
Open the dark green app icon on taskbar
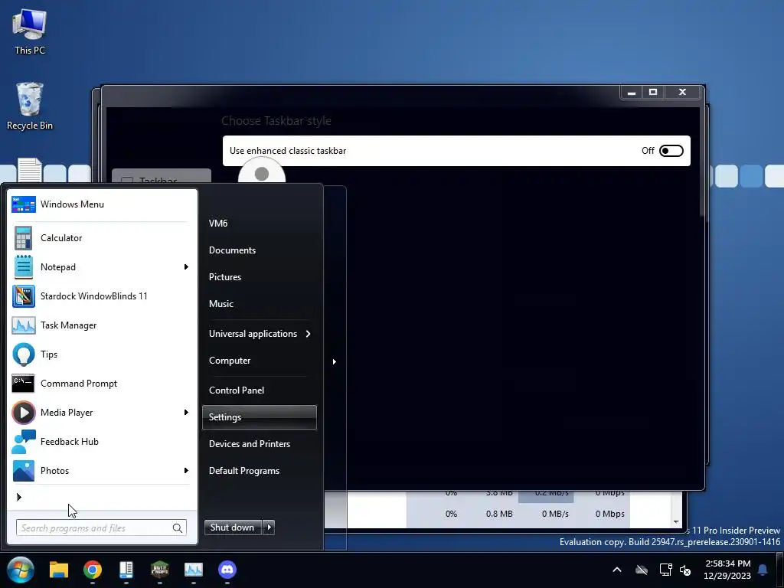[160, 570]
